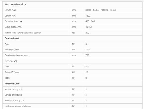144x111 pixels.
Task: Select the Tools row label
Action: [x=7, y=78]
